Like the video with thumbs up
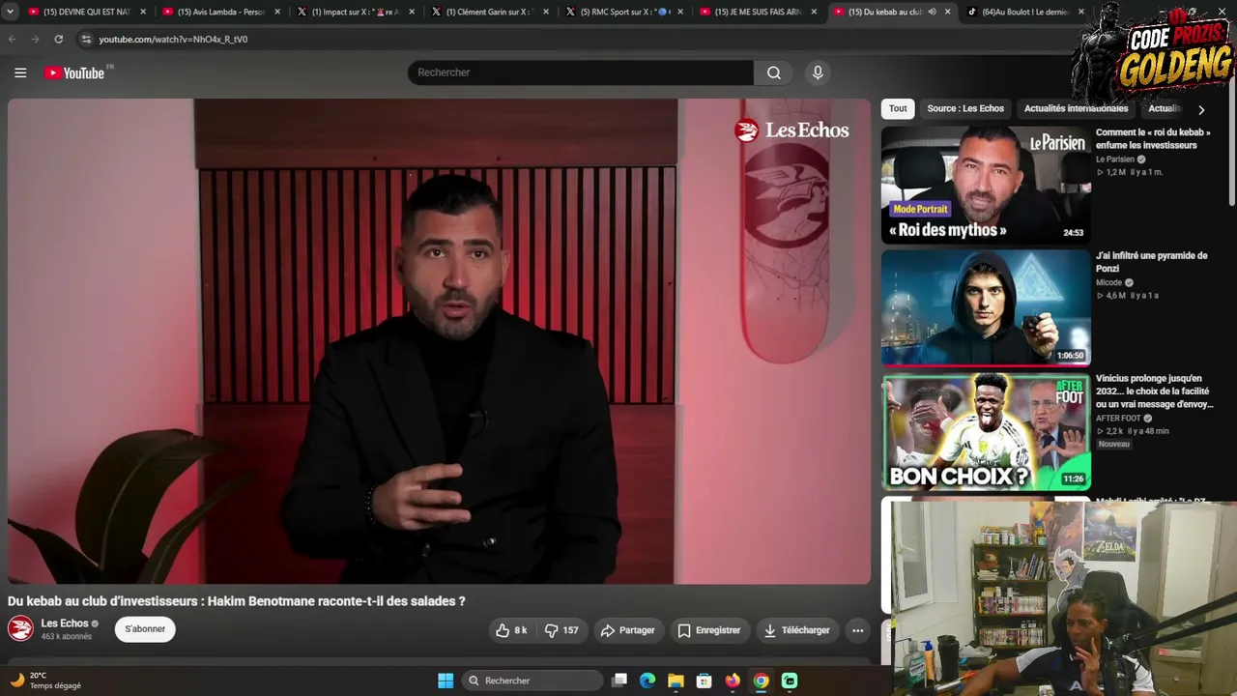1237x696 pixels. 511,630
